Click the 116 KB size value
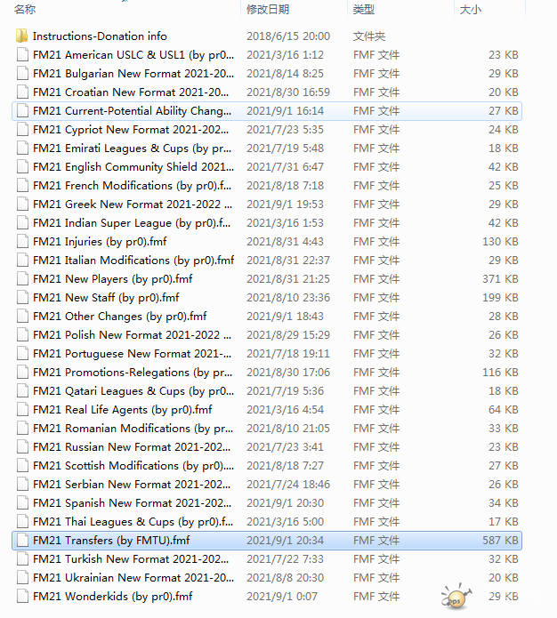The height and width of the screenshot is (618, 557). (500, 373)
